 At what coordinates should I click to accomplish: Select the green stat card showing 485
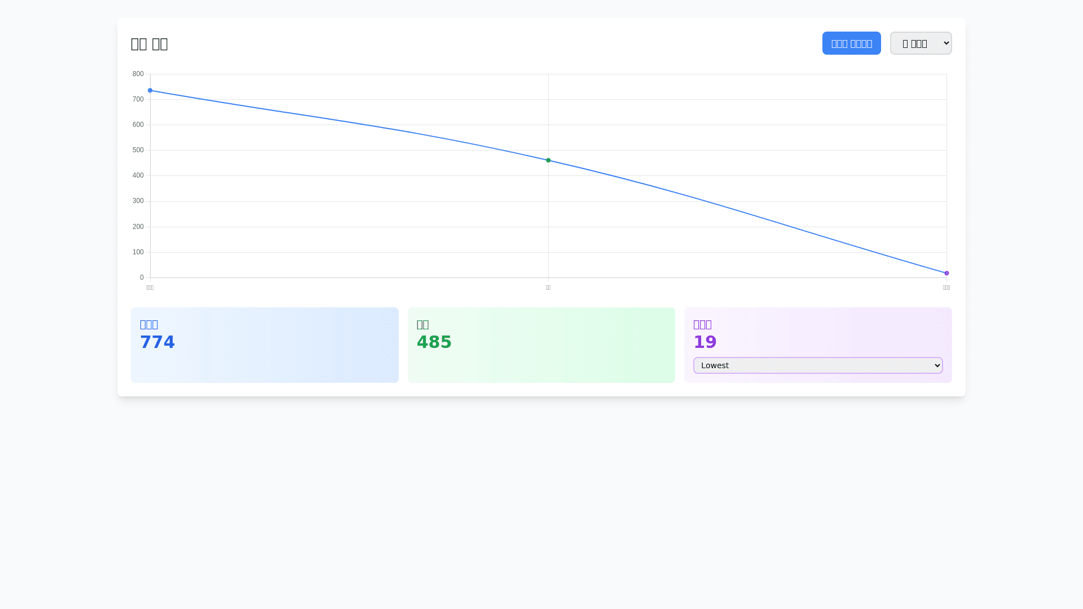click(x=541, y=345)
